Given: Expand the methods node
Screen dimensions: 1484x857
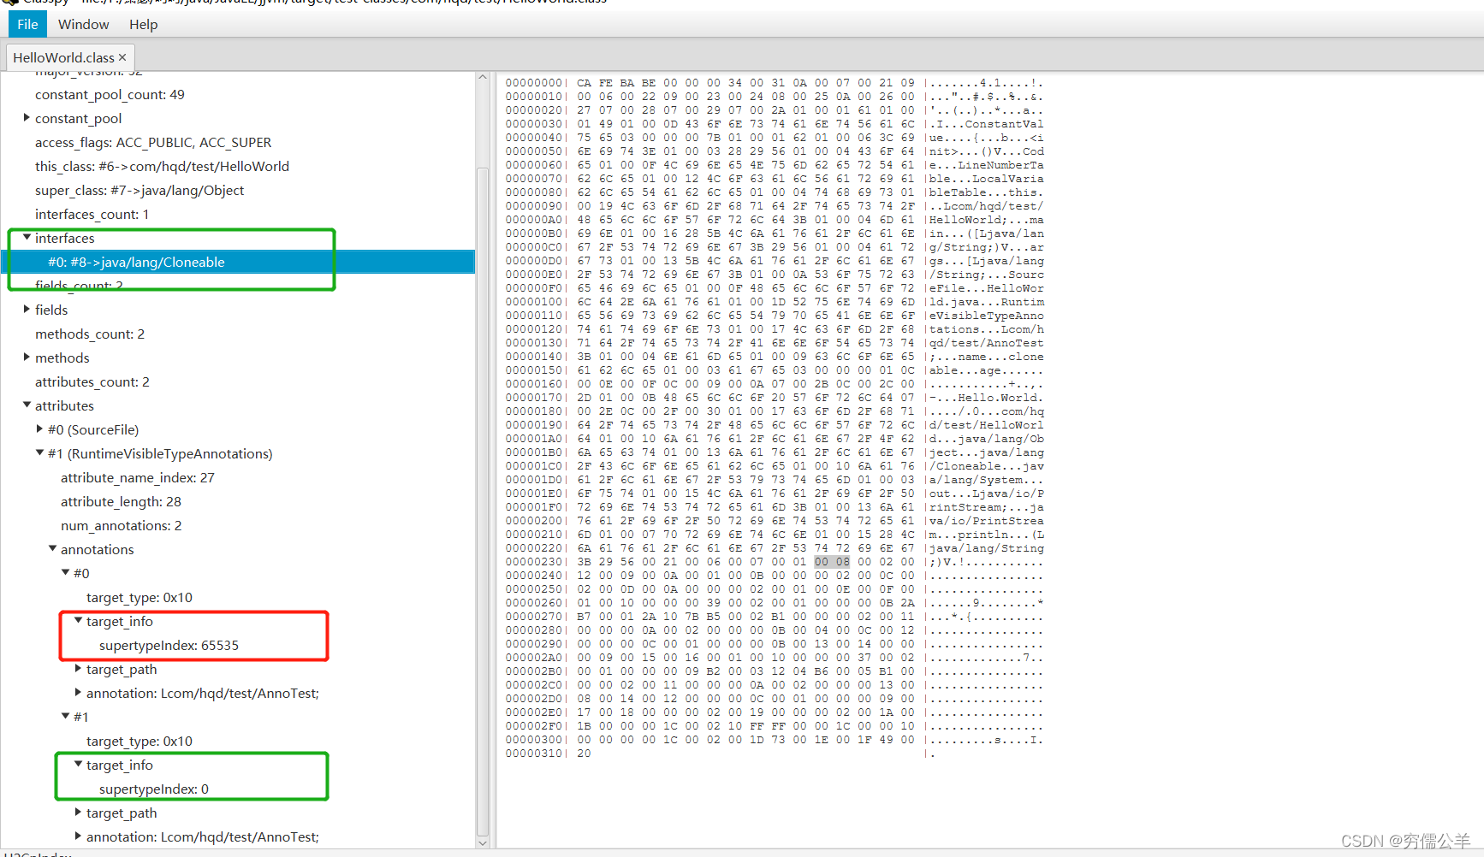Looking at the screenshot, I should [27, 358].
